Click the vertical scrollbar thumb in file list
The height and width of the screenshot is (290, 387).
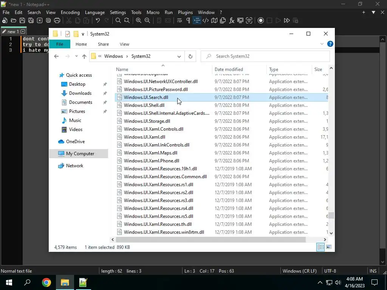(331, 216)
